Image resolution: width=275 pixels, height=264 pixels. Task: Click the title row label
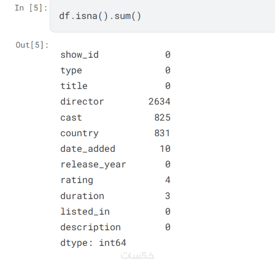point(74,86)
